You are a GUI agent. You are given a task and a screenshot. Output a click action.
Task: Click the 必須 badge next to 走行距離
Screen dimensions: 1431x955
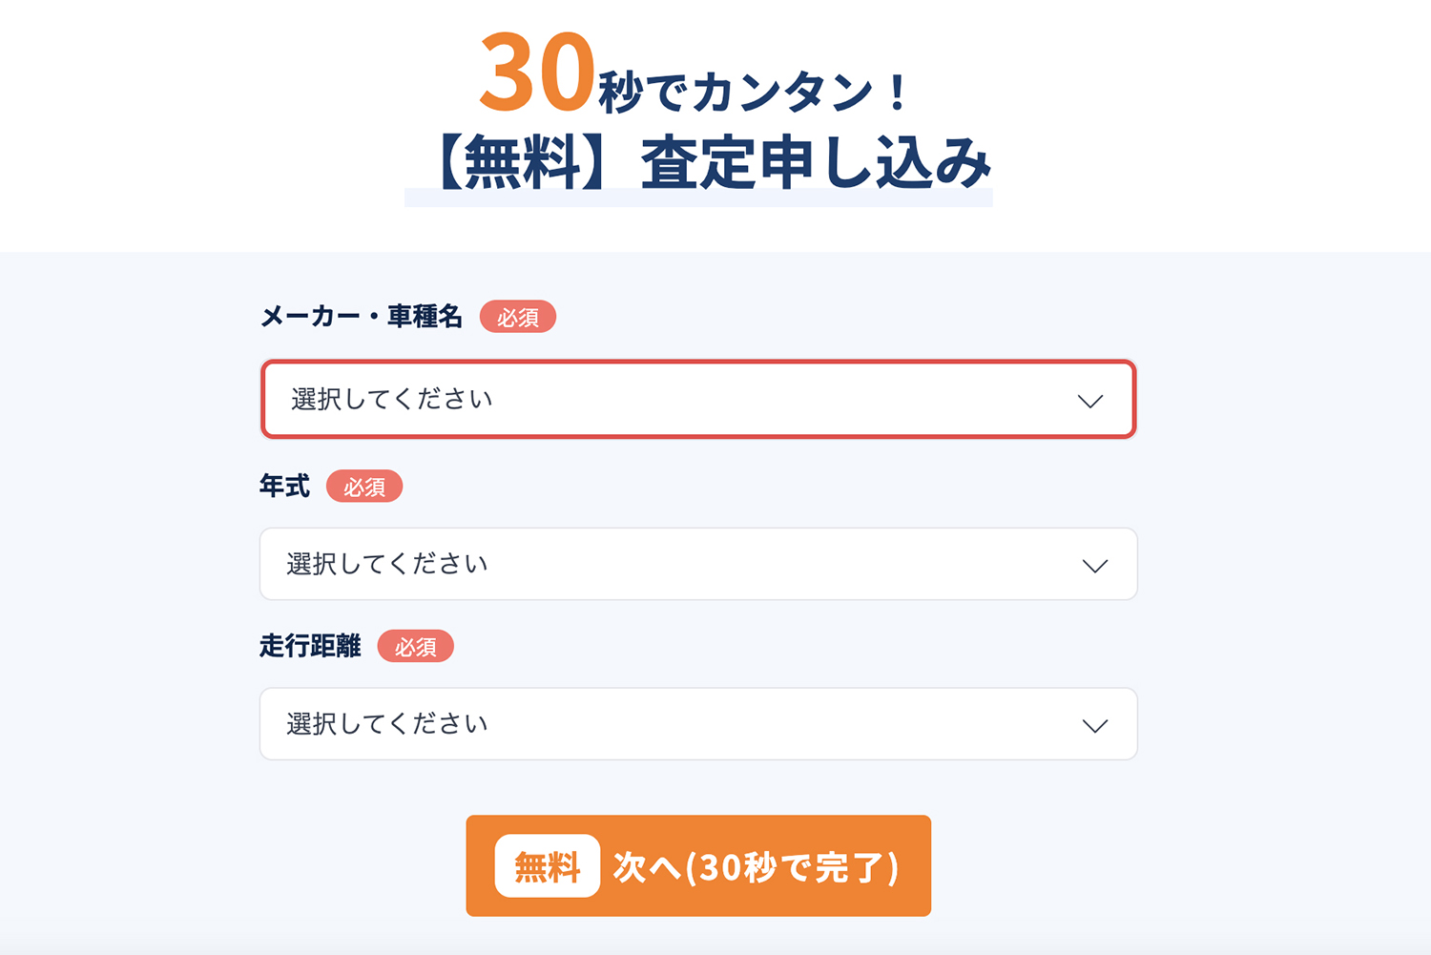pyautogui.click(x=417, y=646)
